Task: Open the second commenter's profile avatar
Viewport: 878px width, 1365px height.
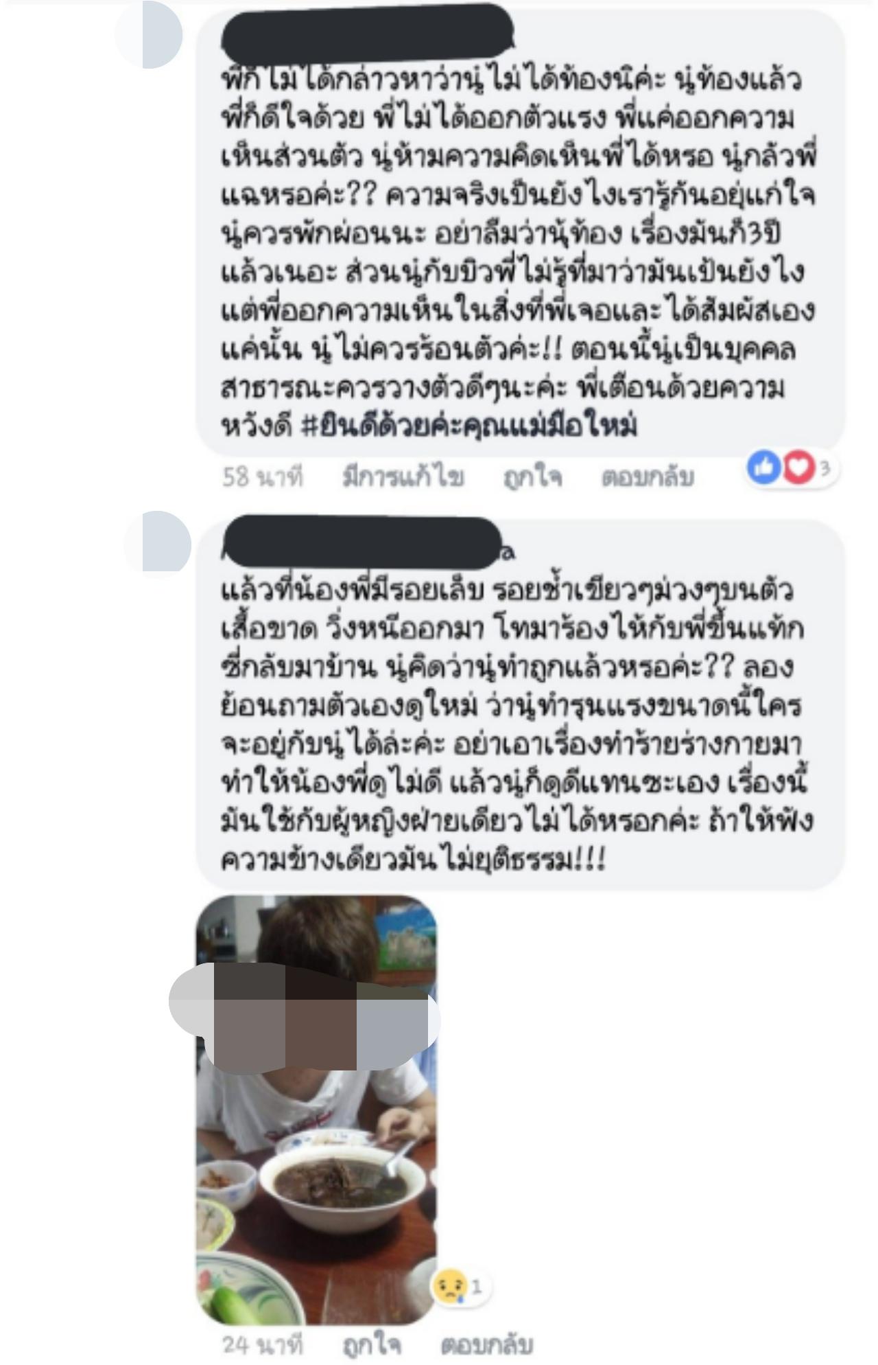Action: pyautogui.click(x=157, y=541)
